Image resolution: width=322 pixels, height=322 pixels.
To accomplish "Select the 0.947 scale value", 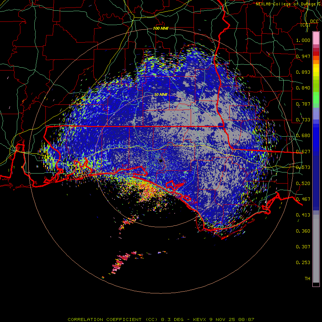I will (303, 56).
